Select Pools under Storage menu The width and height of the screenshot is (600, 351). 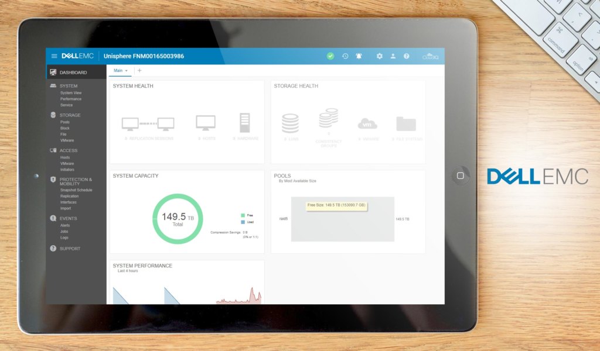pos(66,122)
